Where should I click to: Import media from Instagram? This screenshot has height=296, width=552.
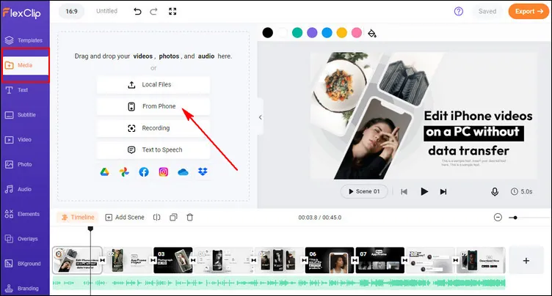coord(164,172)
